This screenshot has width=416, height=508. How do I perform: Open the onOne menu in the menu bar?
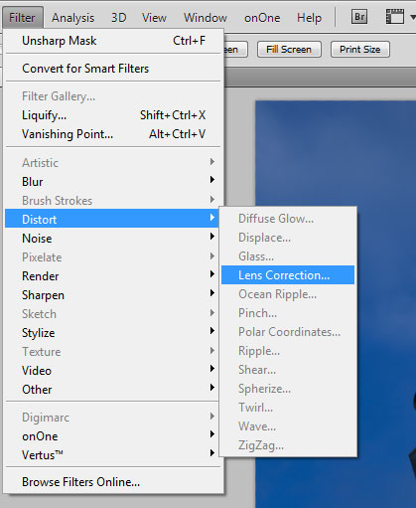click(262, 18)
